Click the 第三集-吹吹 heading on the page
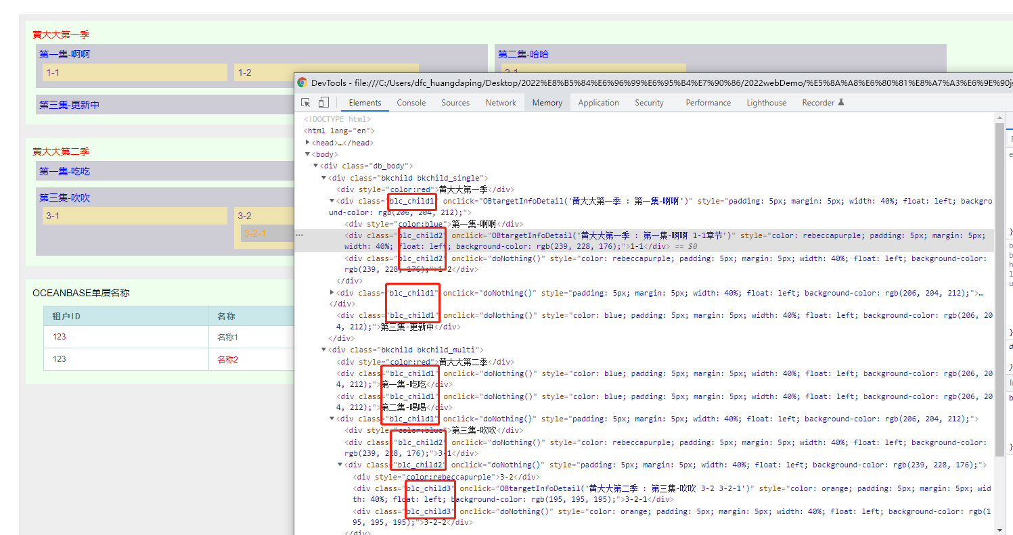 coord(65,198)
